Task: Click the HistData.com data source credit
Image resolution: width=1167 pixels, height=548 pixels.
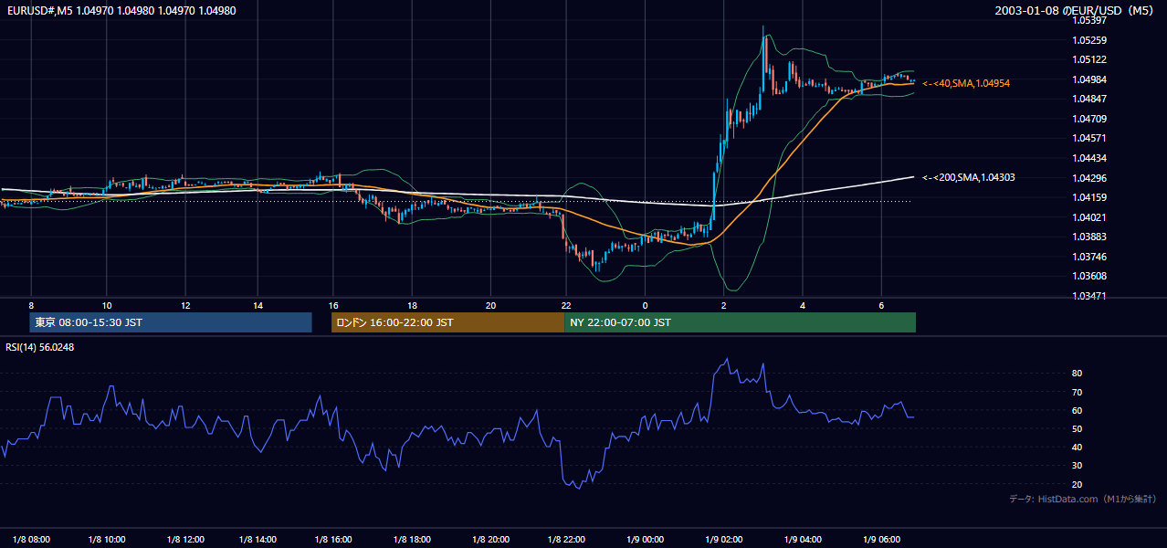Action: [x=1082, y=499]
